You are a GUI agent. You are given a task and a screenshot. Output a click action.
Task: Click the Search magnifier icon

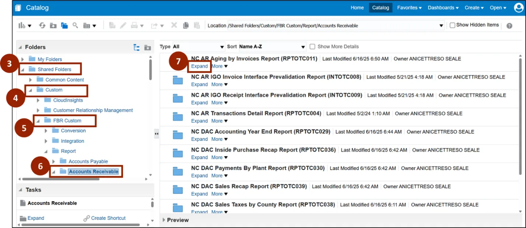(x=75, y=25)
